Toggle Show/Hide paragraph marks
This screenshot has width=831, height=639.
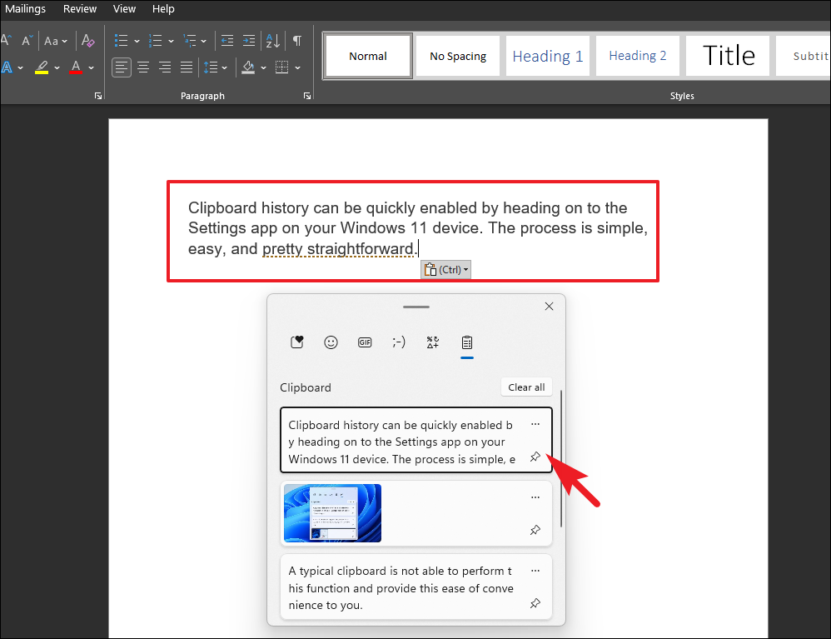click(296, 41)
